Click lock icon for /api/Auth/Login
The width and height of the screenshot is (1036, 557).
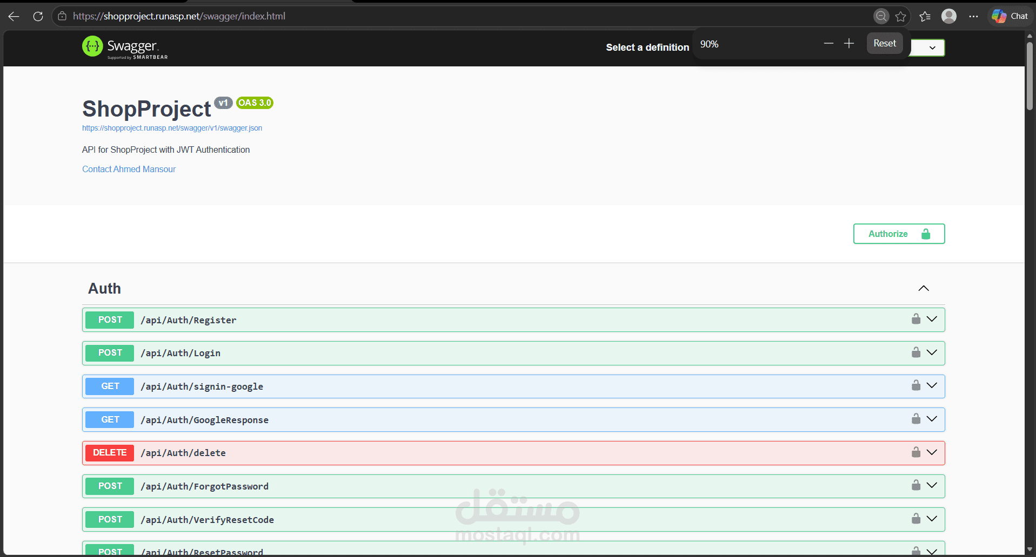916,352
